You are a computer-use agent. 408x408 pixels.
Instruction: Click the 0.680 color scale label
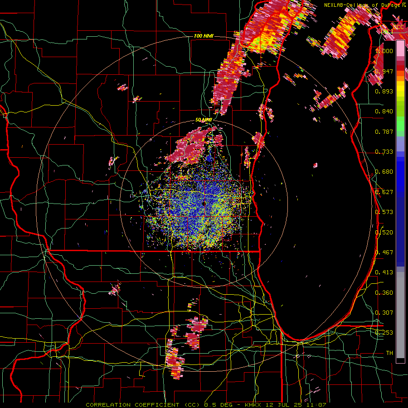384,172
